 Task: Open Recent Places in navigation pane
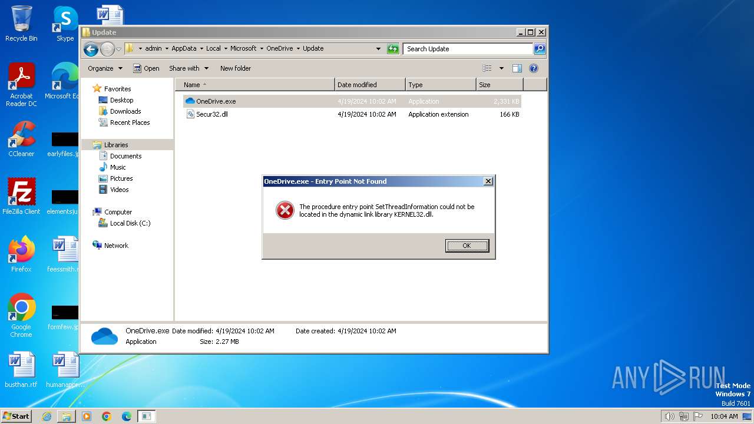coord(130,122)
